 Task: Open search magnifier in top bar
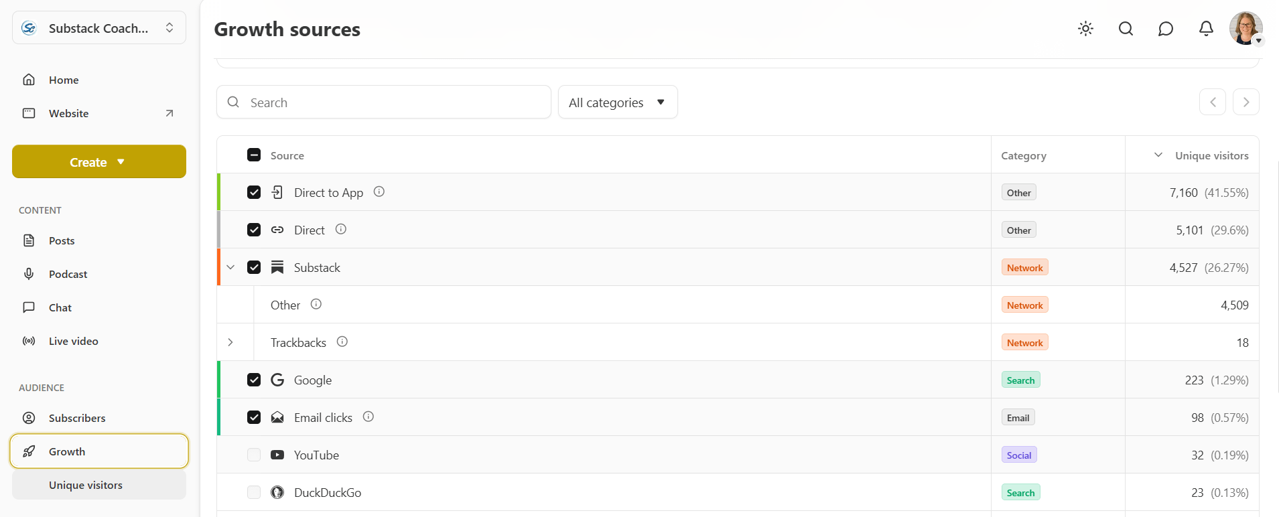pyautogui.click(x=1126, y=29)
